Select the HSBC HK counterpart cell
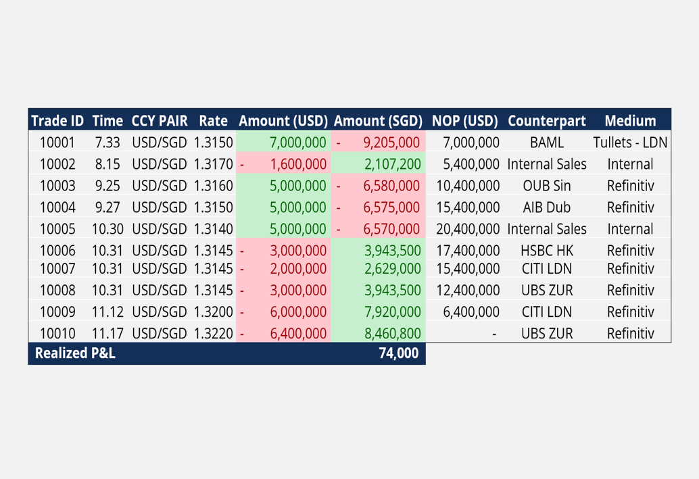 coord(546,251)
